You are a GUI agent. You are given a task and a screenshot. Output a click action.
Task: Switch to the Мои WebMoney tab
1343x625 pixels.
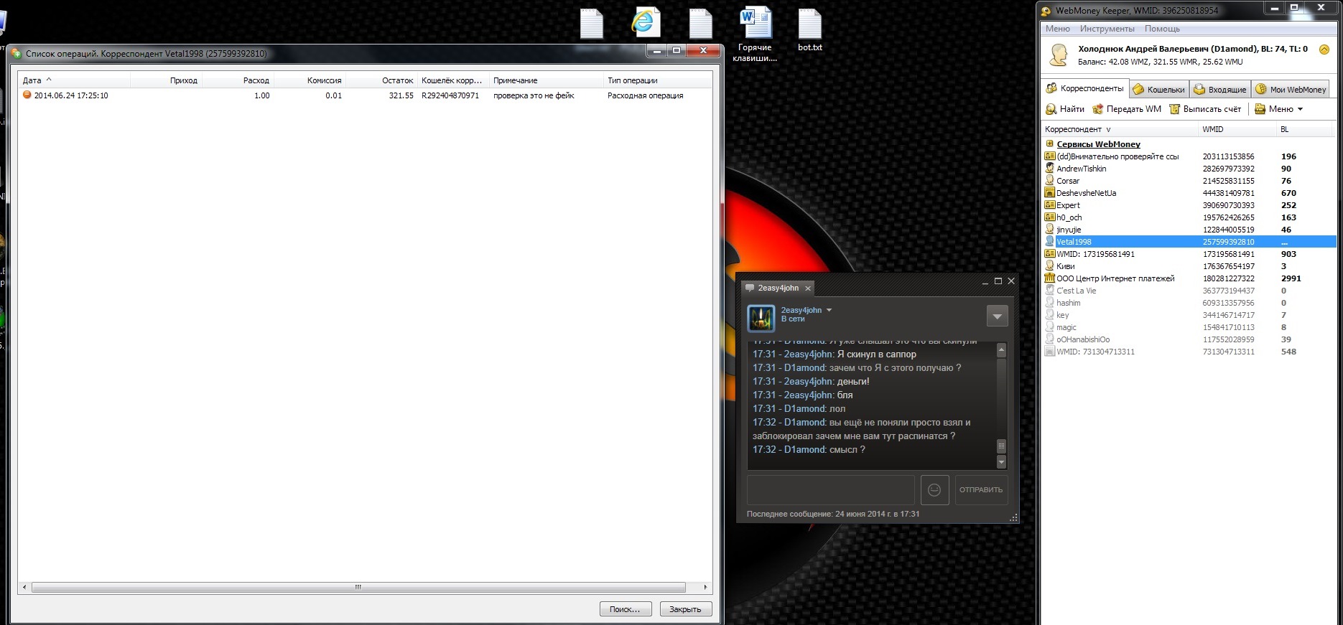point(1291,89)
